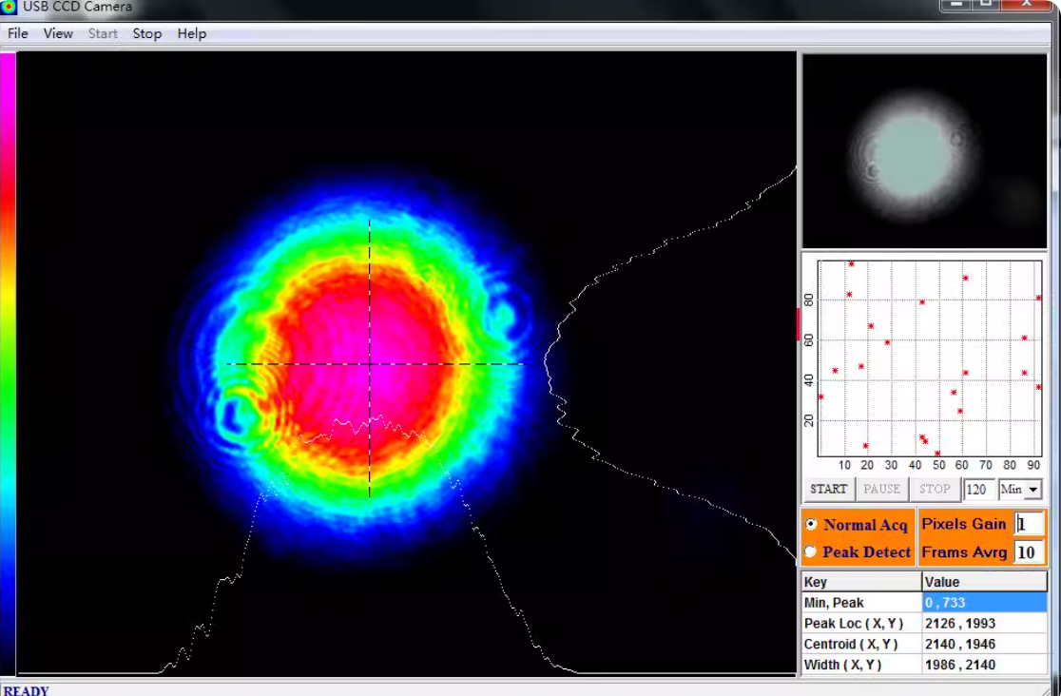Click the duration field showing 120
The height and width of the screenshot is (696, 1061).
click(978, 490)
